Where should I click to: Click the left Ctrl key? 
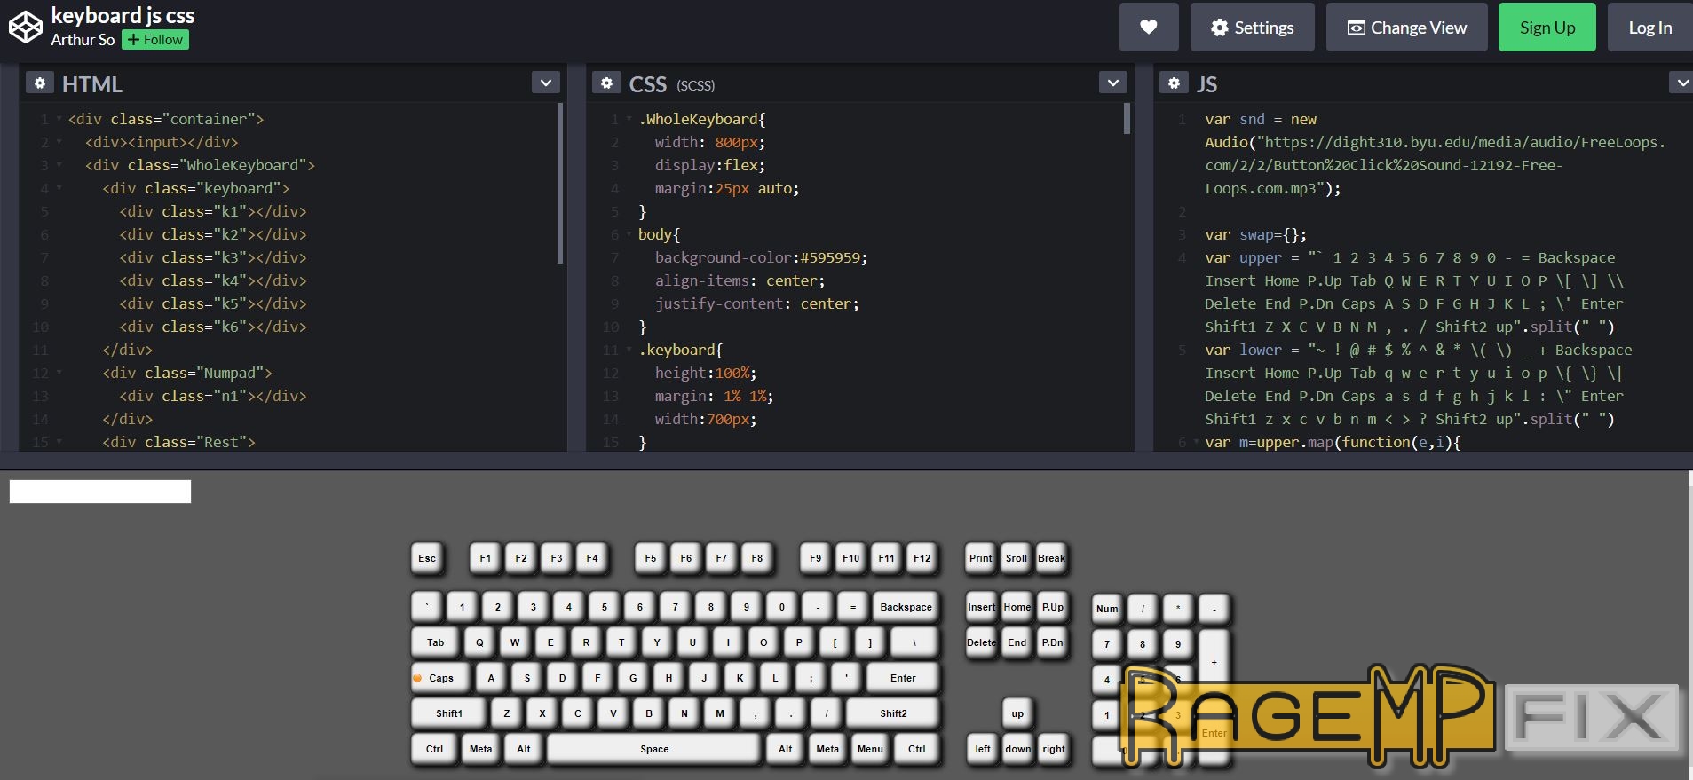pyautogui.click(x=434, y=749)
